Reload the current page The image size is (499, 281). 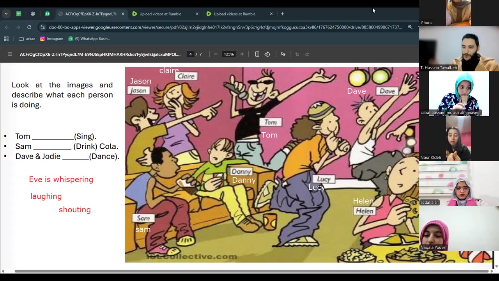[x=29, y=27]
